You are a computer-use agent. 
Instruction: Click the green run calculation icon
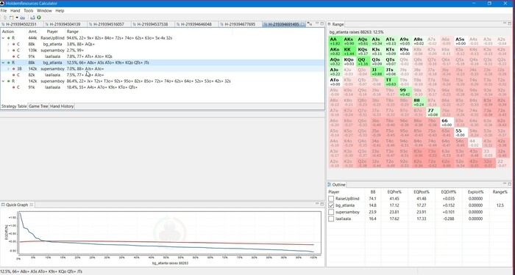coord(39,18)
